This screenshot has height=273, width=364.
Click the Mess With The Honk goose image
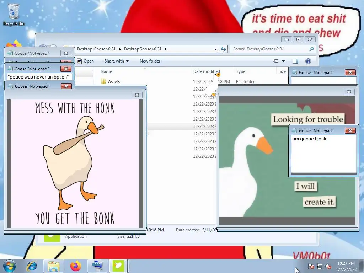75,164
